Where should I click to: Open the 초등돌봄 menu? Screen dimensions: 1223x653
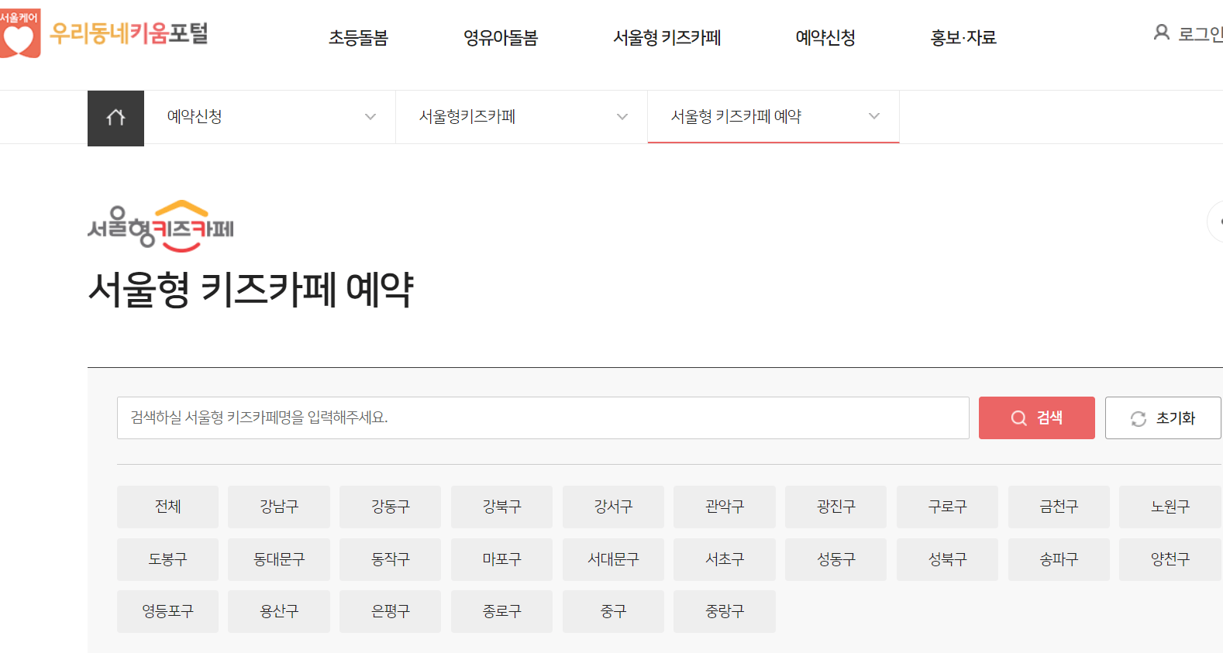pyautogui.click(x=358, y=37)
